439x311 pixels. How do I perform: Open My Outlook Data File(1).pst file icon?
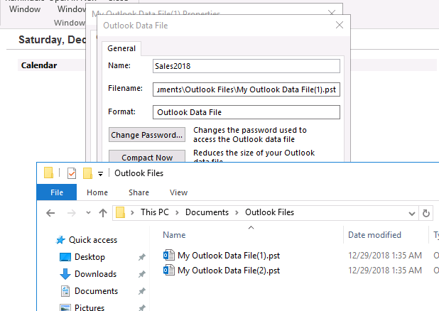pos(169,255)
